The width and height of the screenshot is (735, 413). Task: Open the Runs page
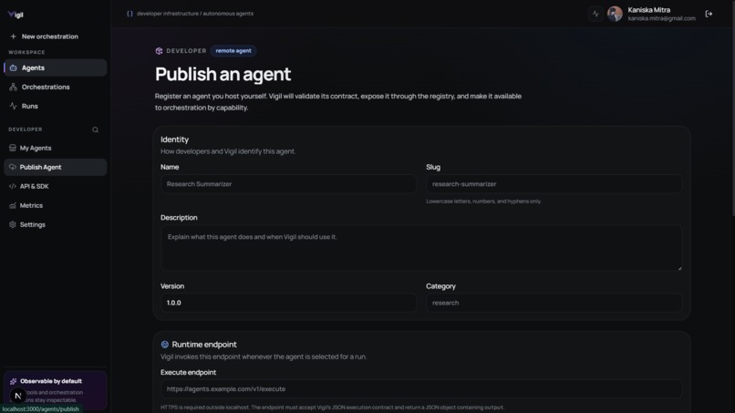pos(56,107)
